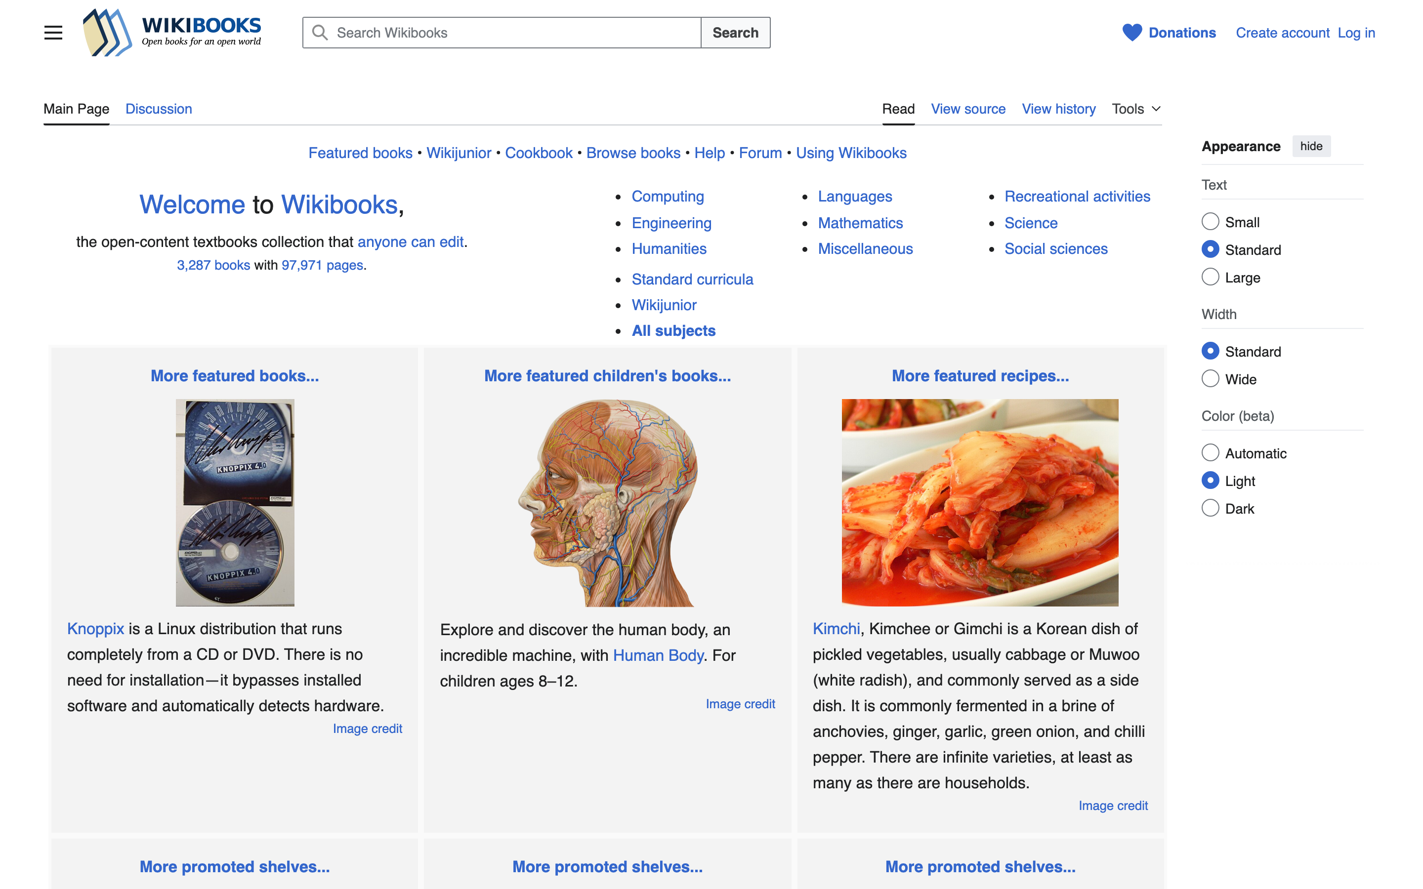
Task: Open Browse books link
Action: [633, 153]
